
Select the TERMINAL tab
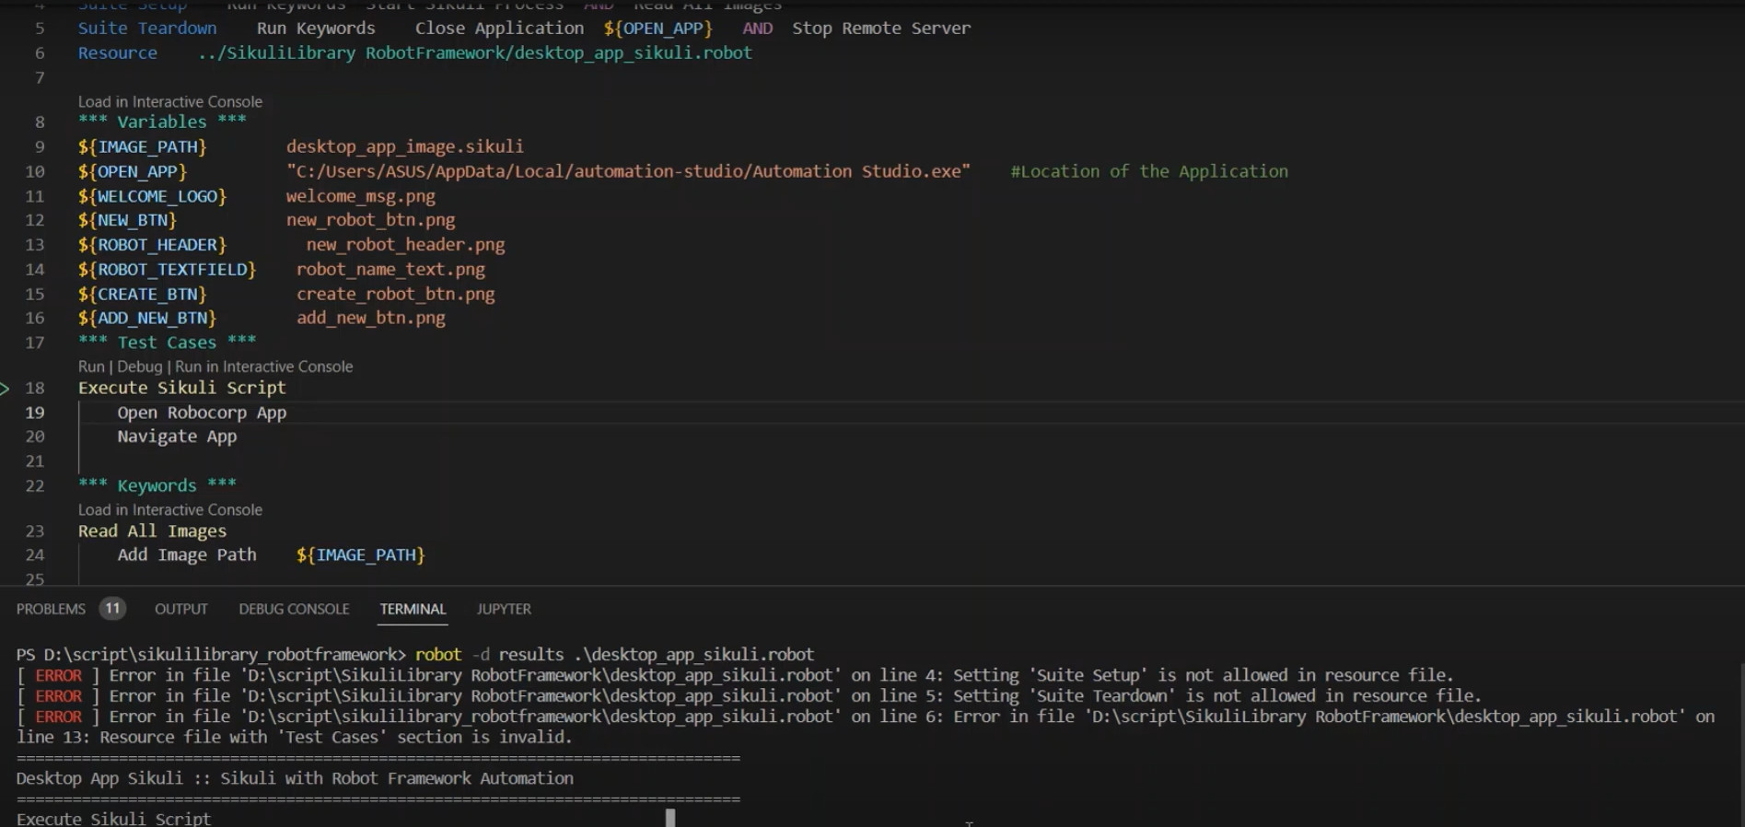[413, 609]
